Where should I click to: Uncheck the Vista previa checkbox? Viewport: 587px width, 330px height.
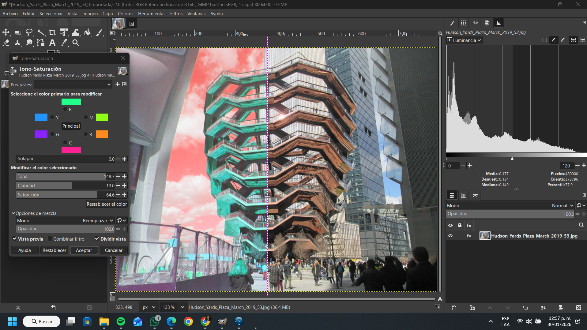click(15, 239)
